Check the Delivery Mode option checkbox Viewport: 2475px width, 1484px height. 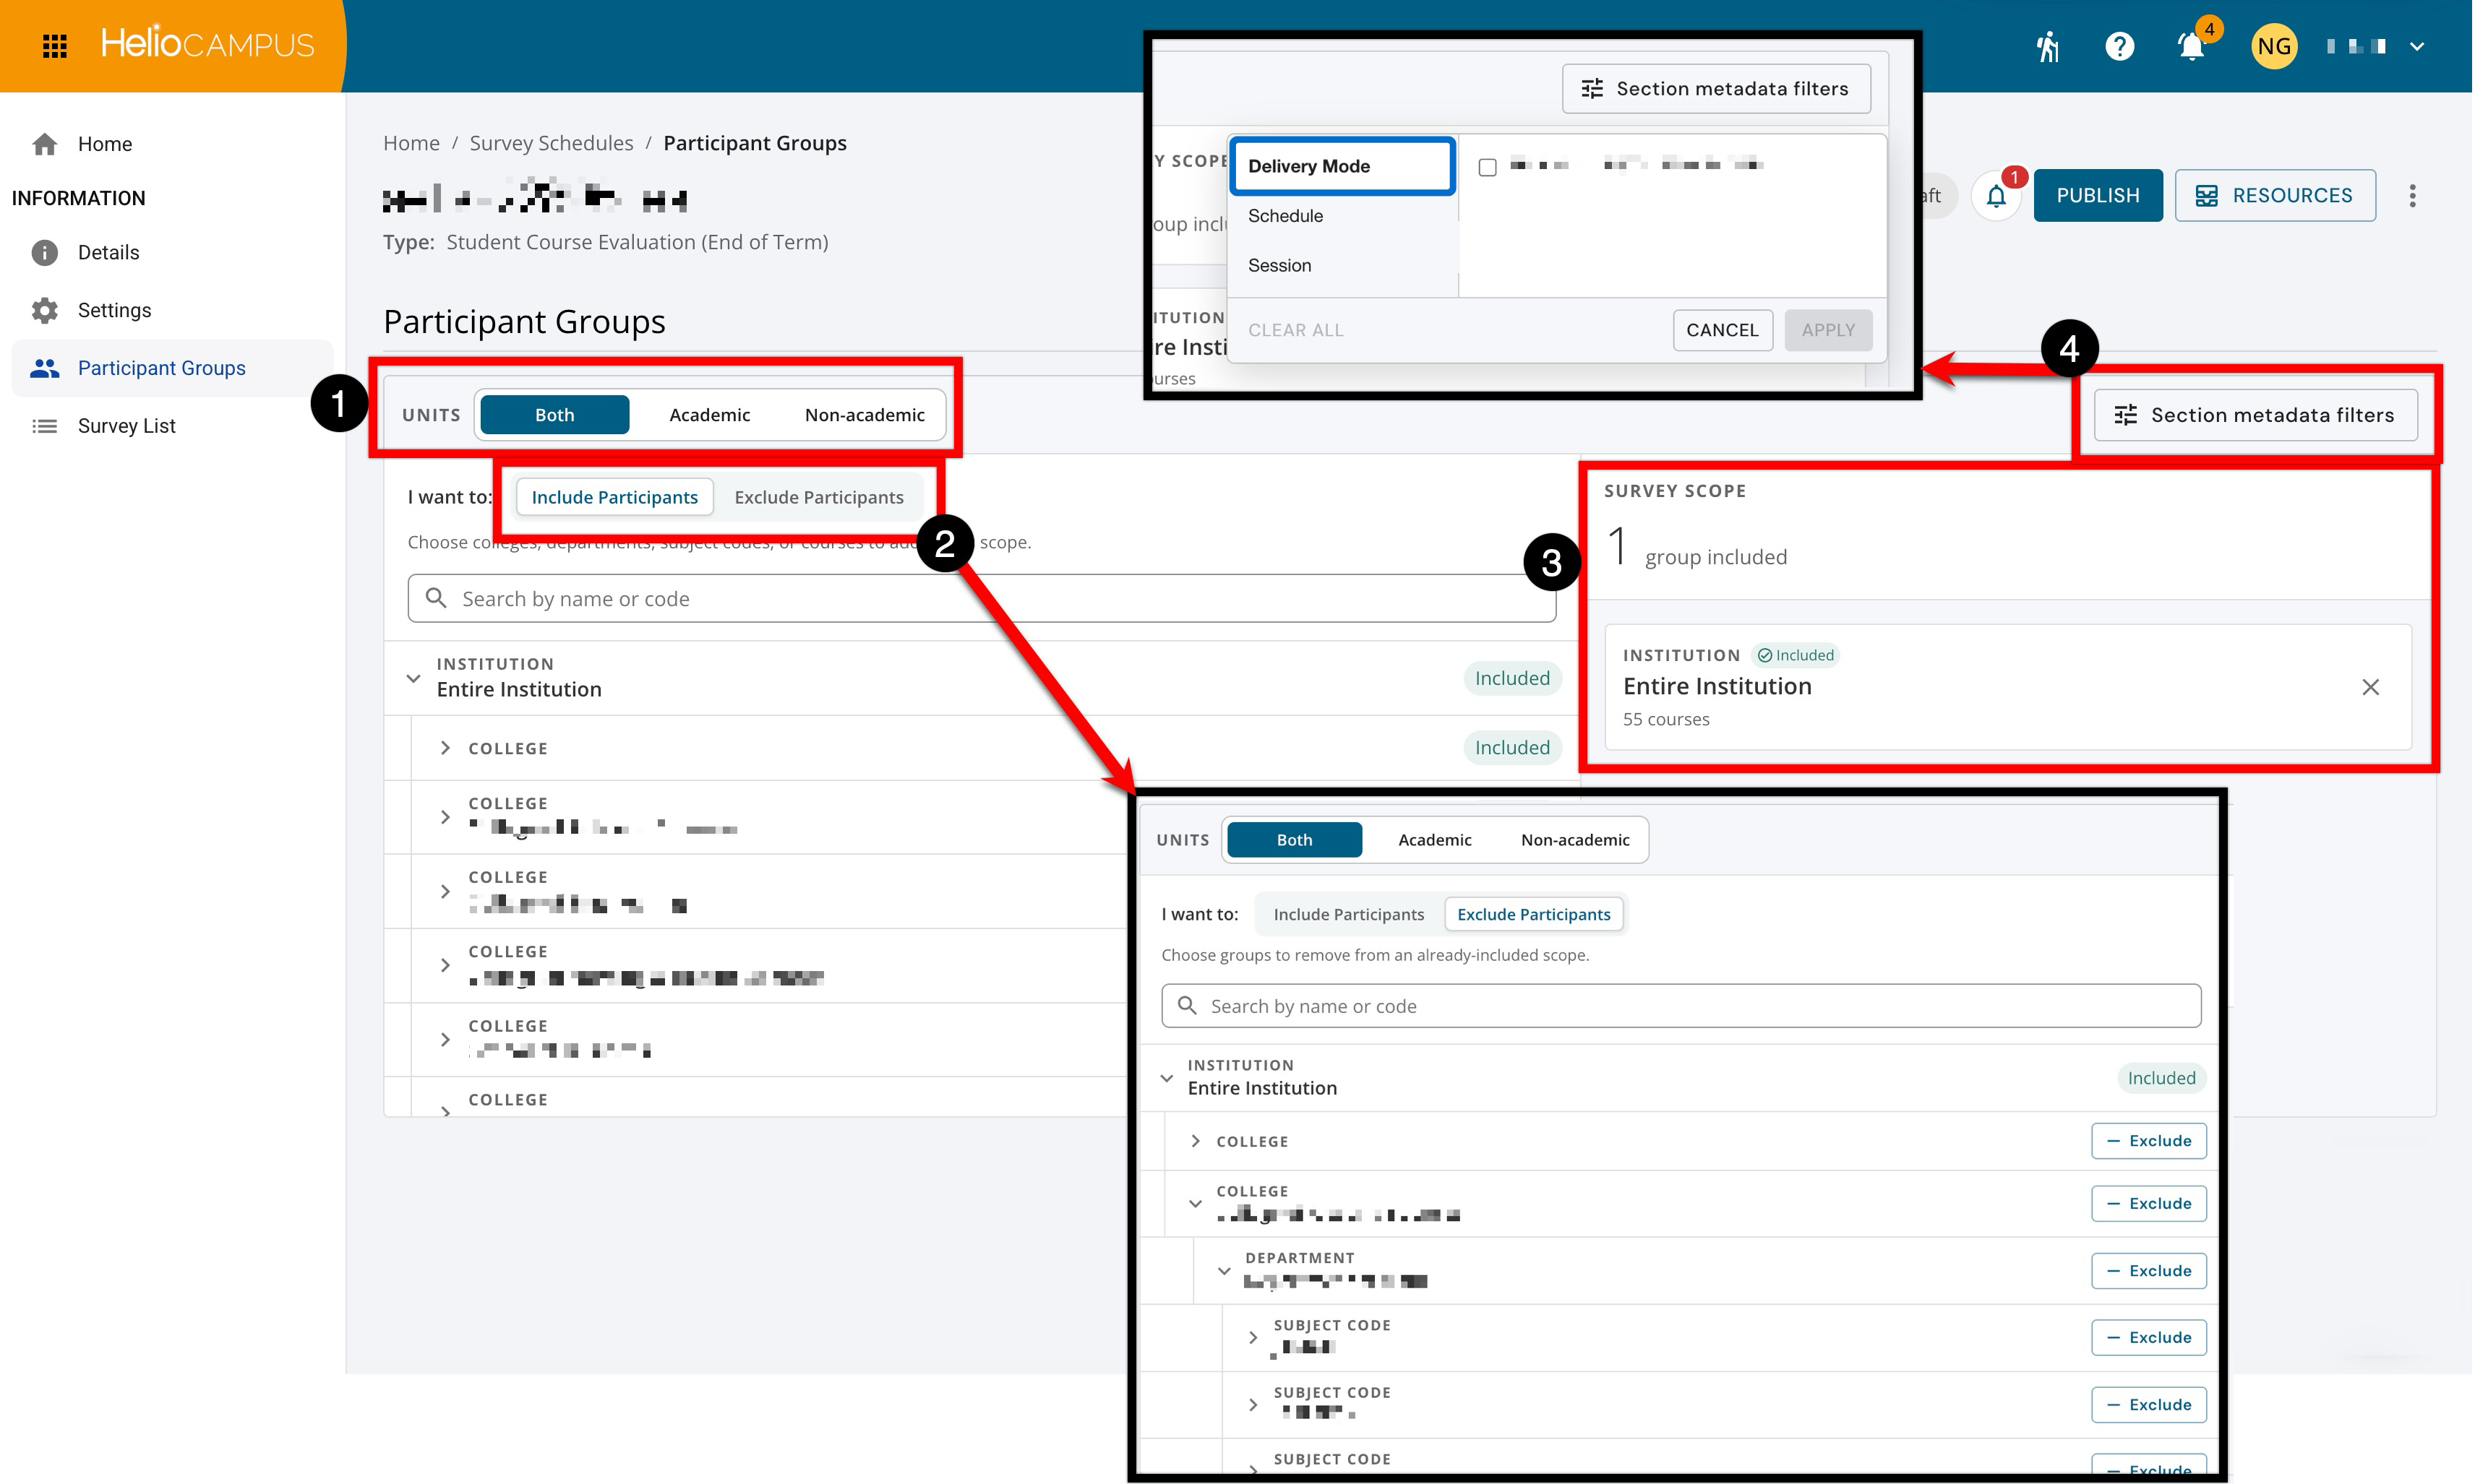1488,167
